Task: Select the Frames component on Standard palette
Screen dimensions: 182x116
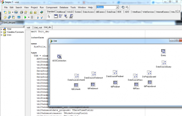Action: click(56, 16)
